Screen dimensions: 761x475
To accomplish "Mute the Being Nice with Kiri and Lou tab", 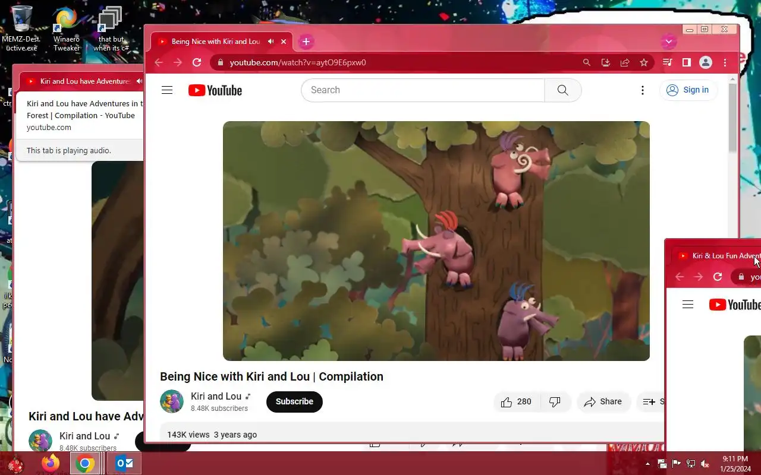I will pos(271,42).
